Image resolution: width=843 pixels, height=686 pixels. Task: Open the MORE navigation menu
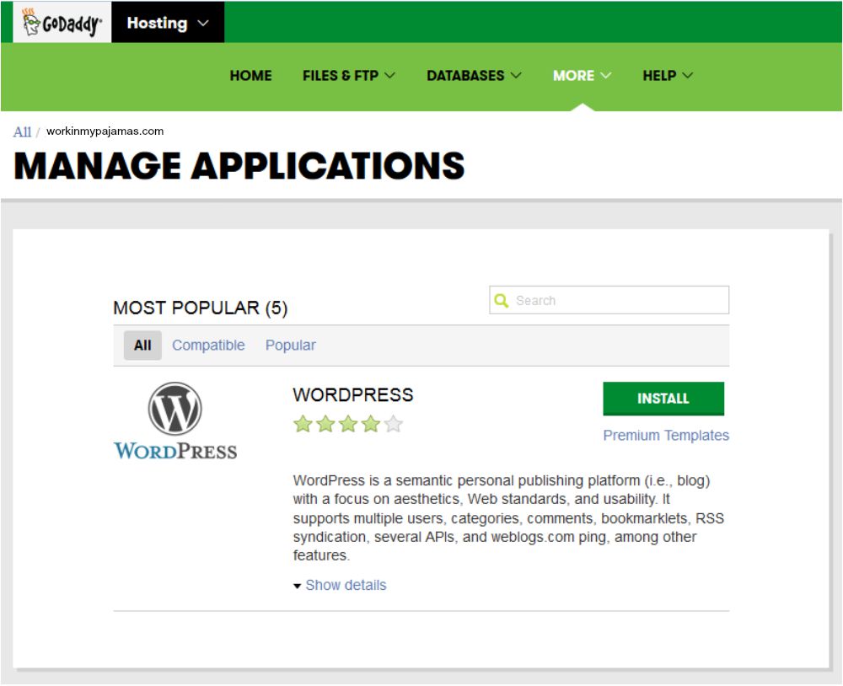582,76
